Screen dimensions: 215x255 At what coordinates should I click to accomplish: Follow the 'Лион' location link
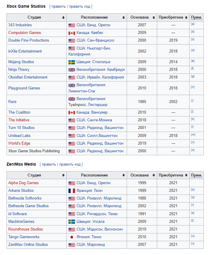(x=98, y=191)
